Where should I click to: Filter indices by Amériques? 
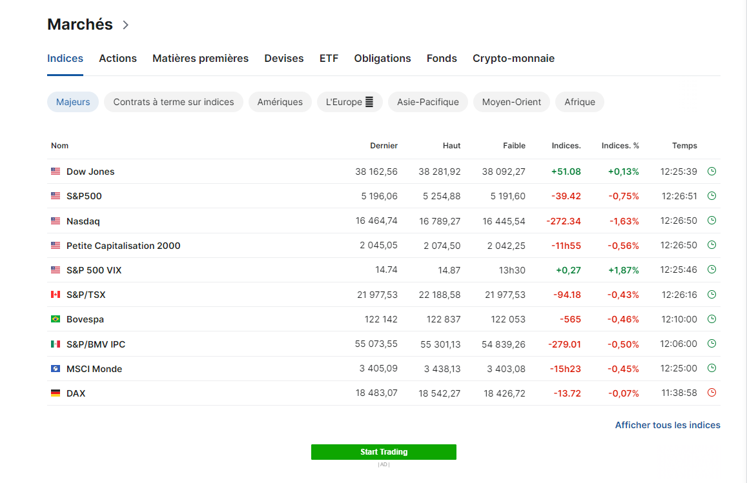(280, 102)
